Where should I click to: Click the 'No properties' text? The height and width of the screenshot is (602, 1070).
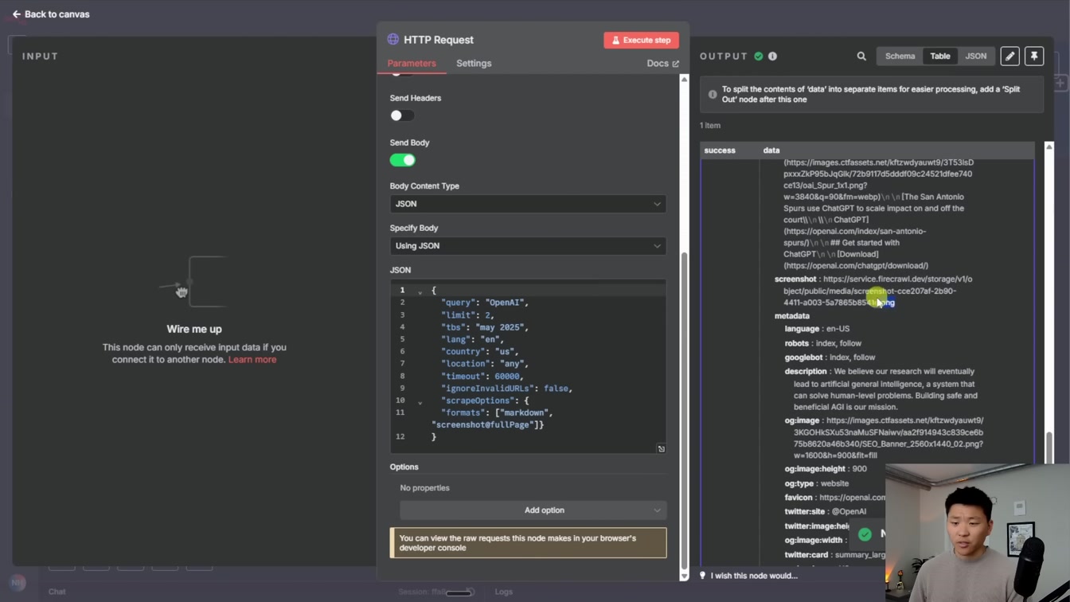pyautogui.click(x=424, y=488)
